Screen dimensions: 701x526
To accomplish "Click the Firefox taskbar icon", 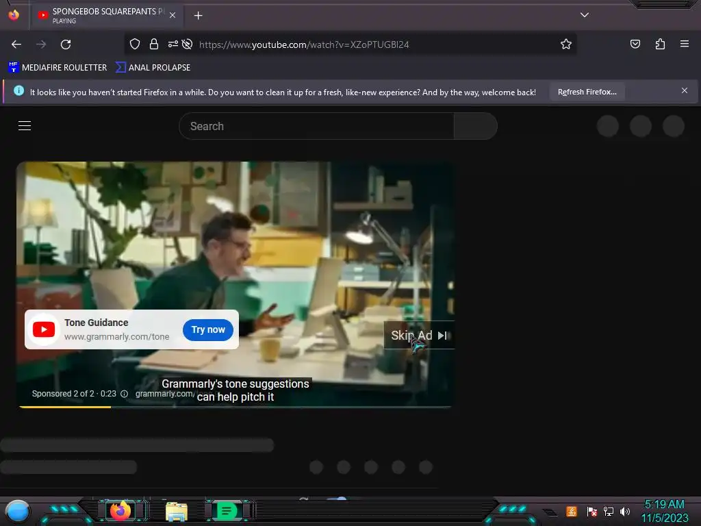I will 120,511.
